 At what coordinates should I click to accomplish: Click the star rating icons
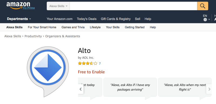87,63
